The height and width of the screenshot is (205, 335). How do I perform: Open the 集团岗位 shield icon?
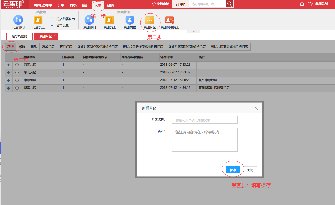pyautogui.click(x=129, y=20)
